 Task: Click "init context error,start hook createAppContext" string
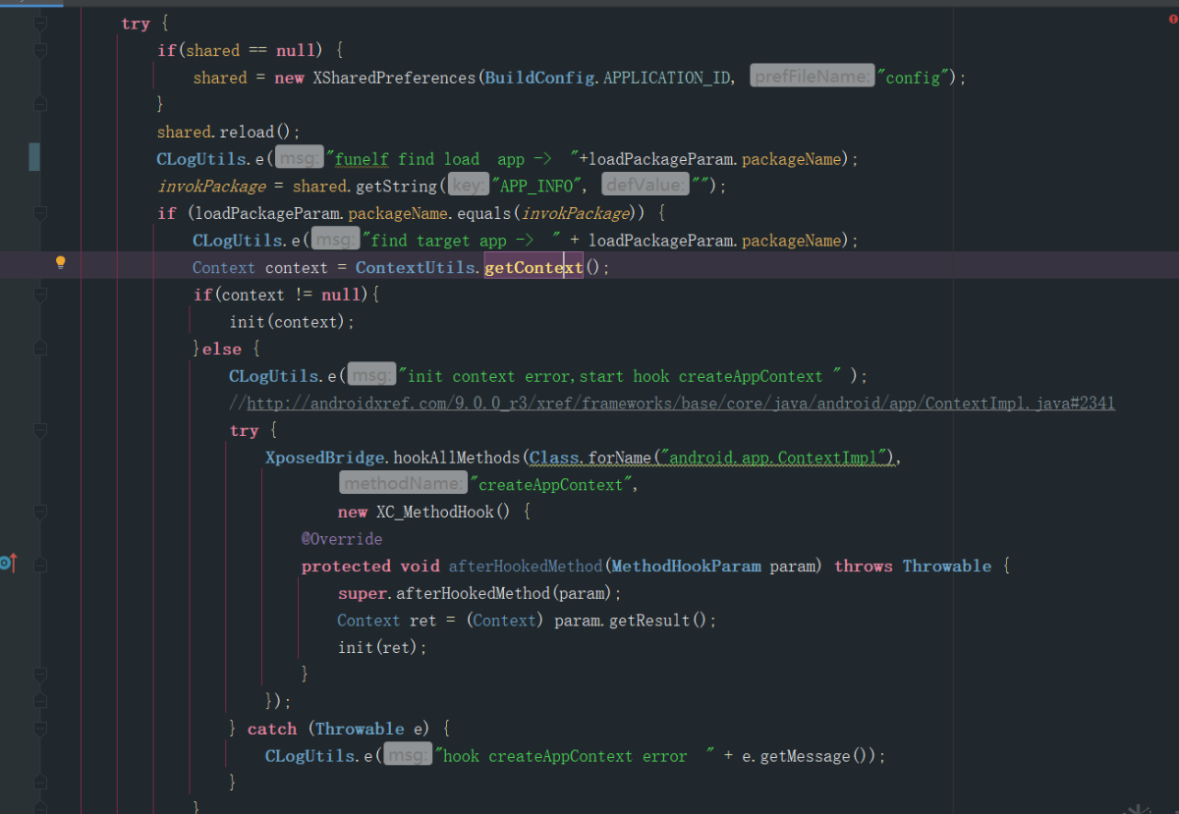point(619,376)
